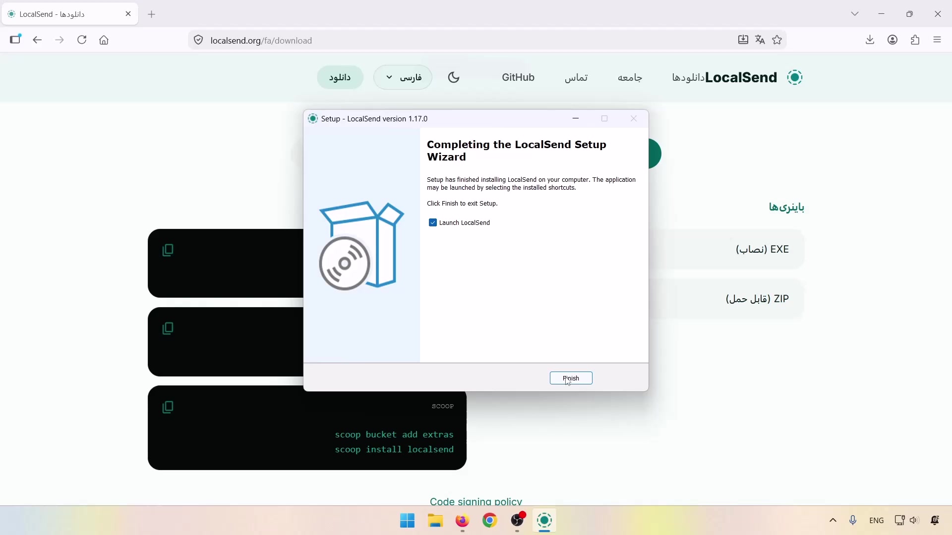This screenshot has height=535, width=952.
Task: Open a new browser tab
Action: pyautogui.click(x=152, y=14)
